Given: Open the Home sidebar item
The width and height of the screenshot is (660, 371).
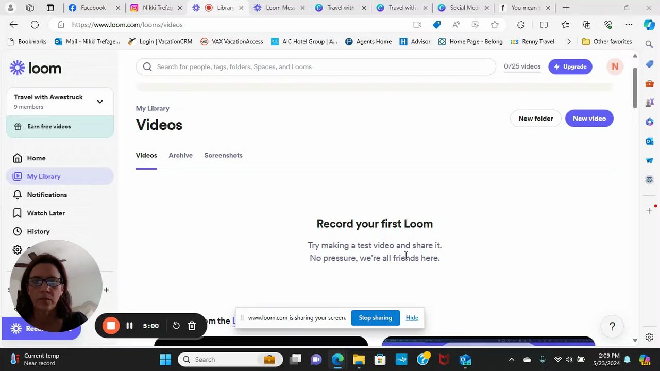Looking at the screenshot, I should tap(60, 158).
